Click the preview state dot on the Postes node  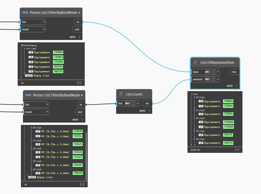80,13
